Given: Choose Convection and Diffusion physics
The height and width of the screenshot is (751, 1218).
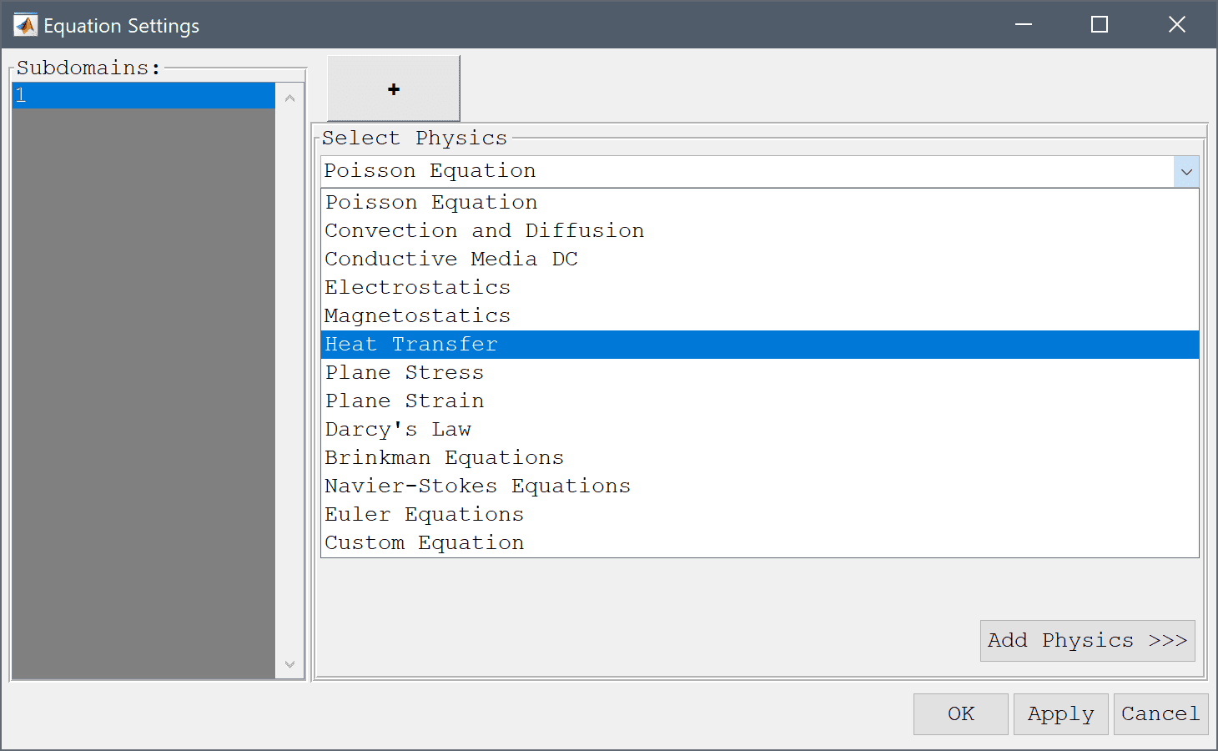Looking at the screenshot, I should click(x=760, y=231).
